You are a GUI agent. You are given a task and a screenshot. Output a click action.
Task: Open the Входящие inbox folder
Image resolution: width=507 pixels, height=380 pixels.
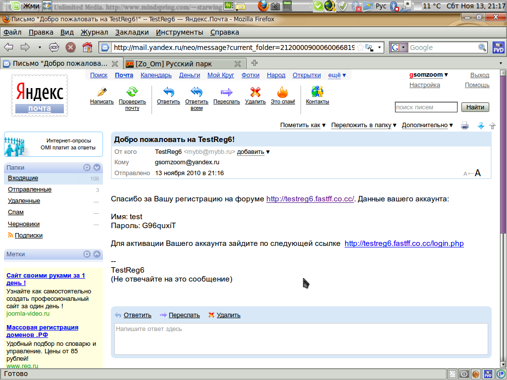(x=23, y=178)
